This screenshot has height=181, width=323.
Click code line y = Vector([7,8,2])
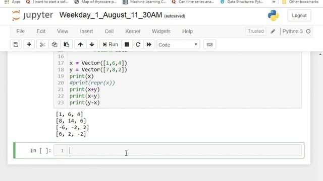point(98,69)
